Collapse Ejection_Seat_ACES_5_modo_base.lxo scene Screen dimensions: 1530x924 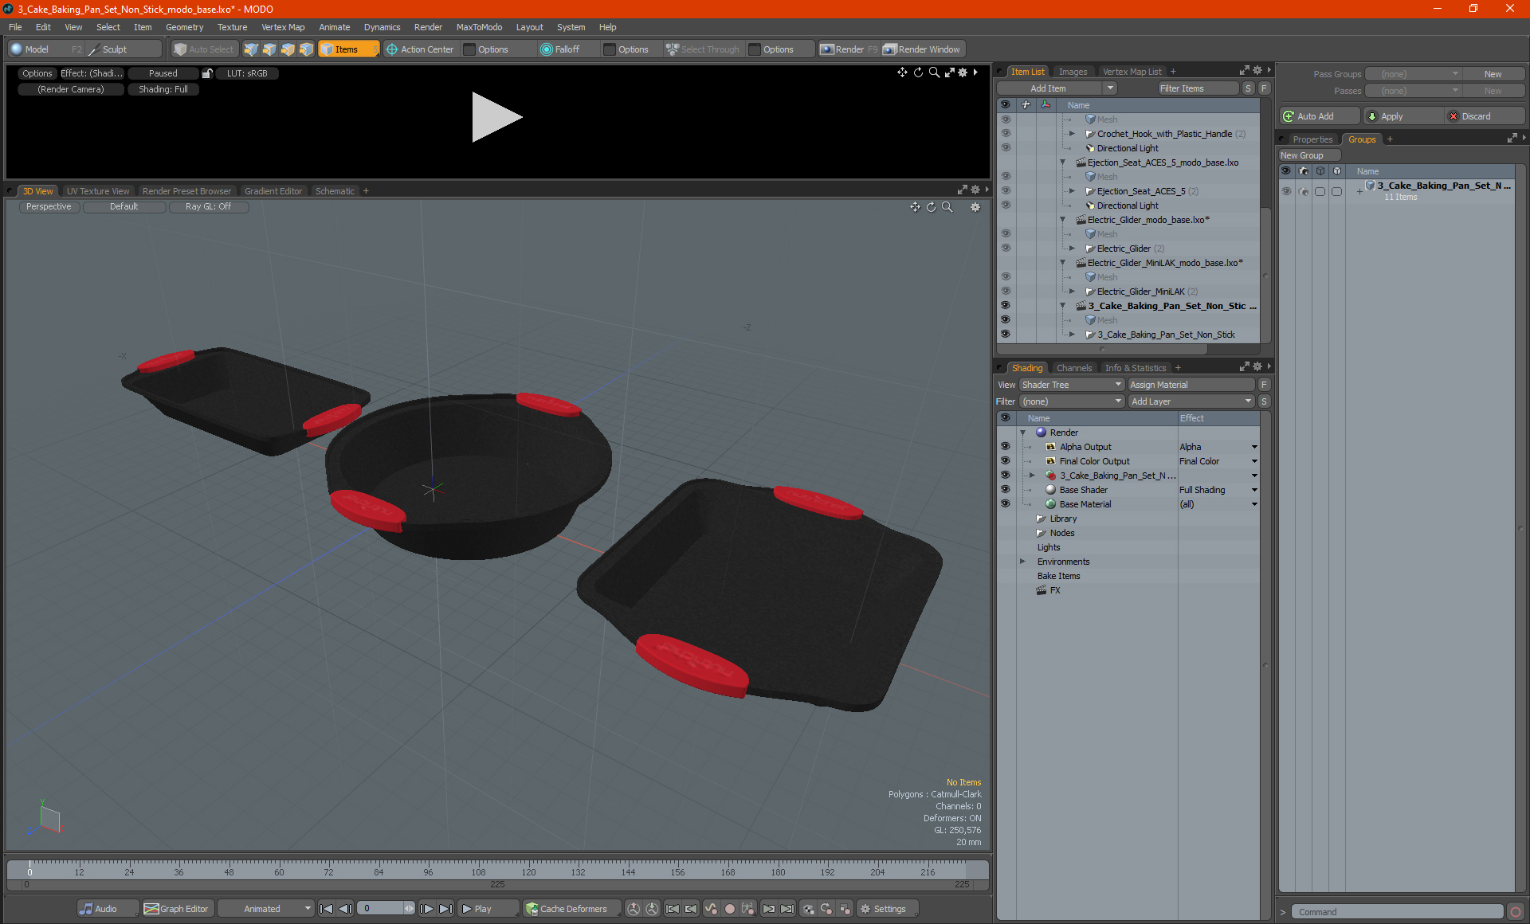(1062, 162)
